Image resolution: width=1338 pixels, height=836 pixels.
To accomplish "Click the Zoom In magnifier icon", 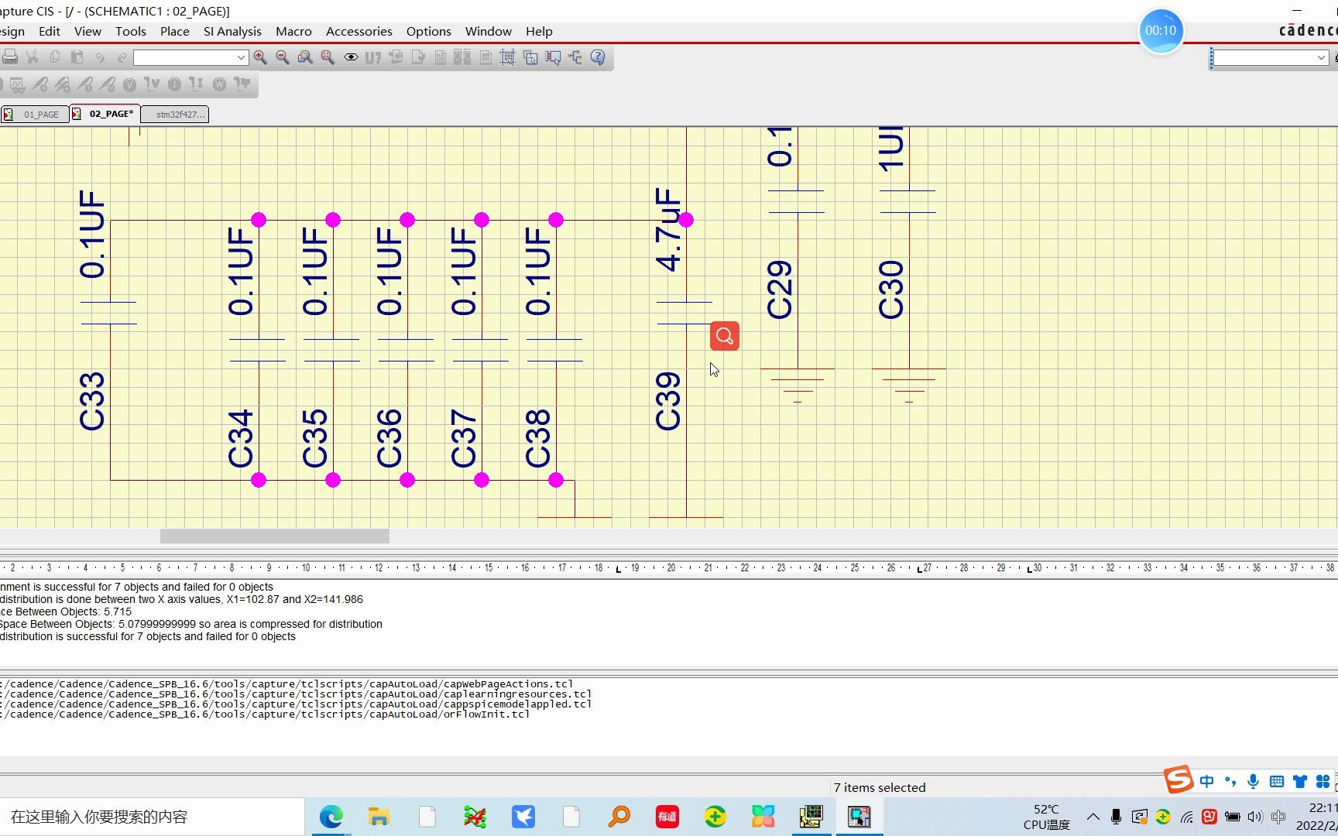I will point(260,57).
